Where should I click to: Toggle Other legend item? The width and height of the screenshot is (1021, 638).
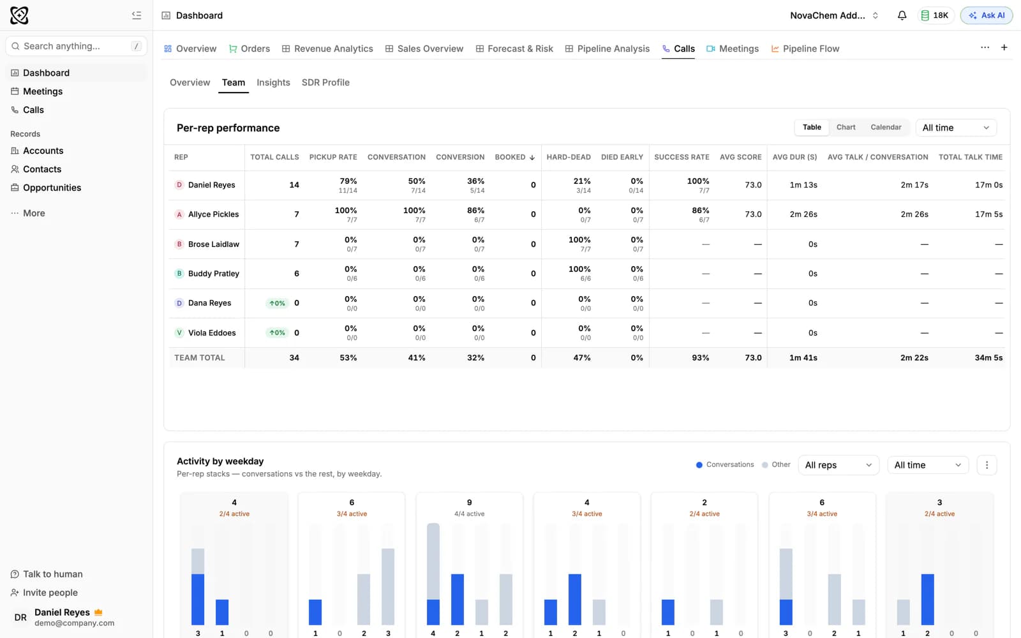point(776,464)
